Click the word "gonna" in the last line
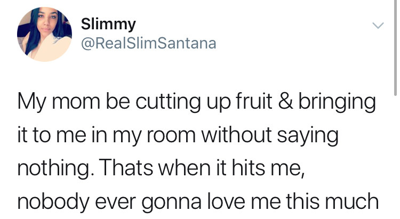Viewport: 400px width, 219px height. (171, 204)
